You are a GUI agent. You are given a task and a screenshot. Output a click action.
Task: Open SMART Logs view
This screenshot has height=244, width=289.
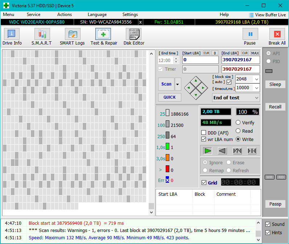tap(72, 37)
